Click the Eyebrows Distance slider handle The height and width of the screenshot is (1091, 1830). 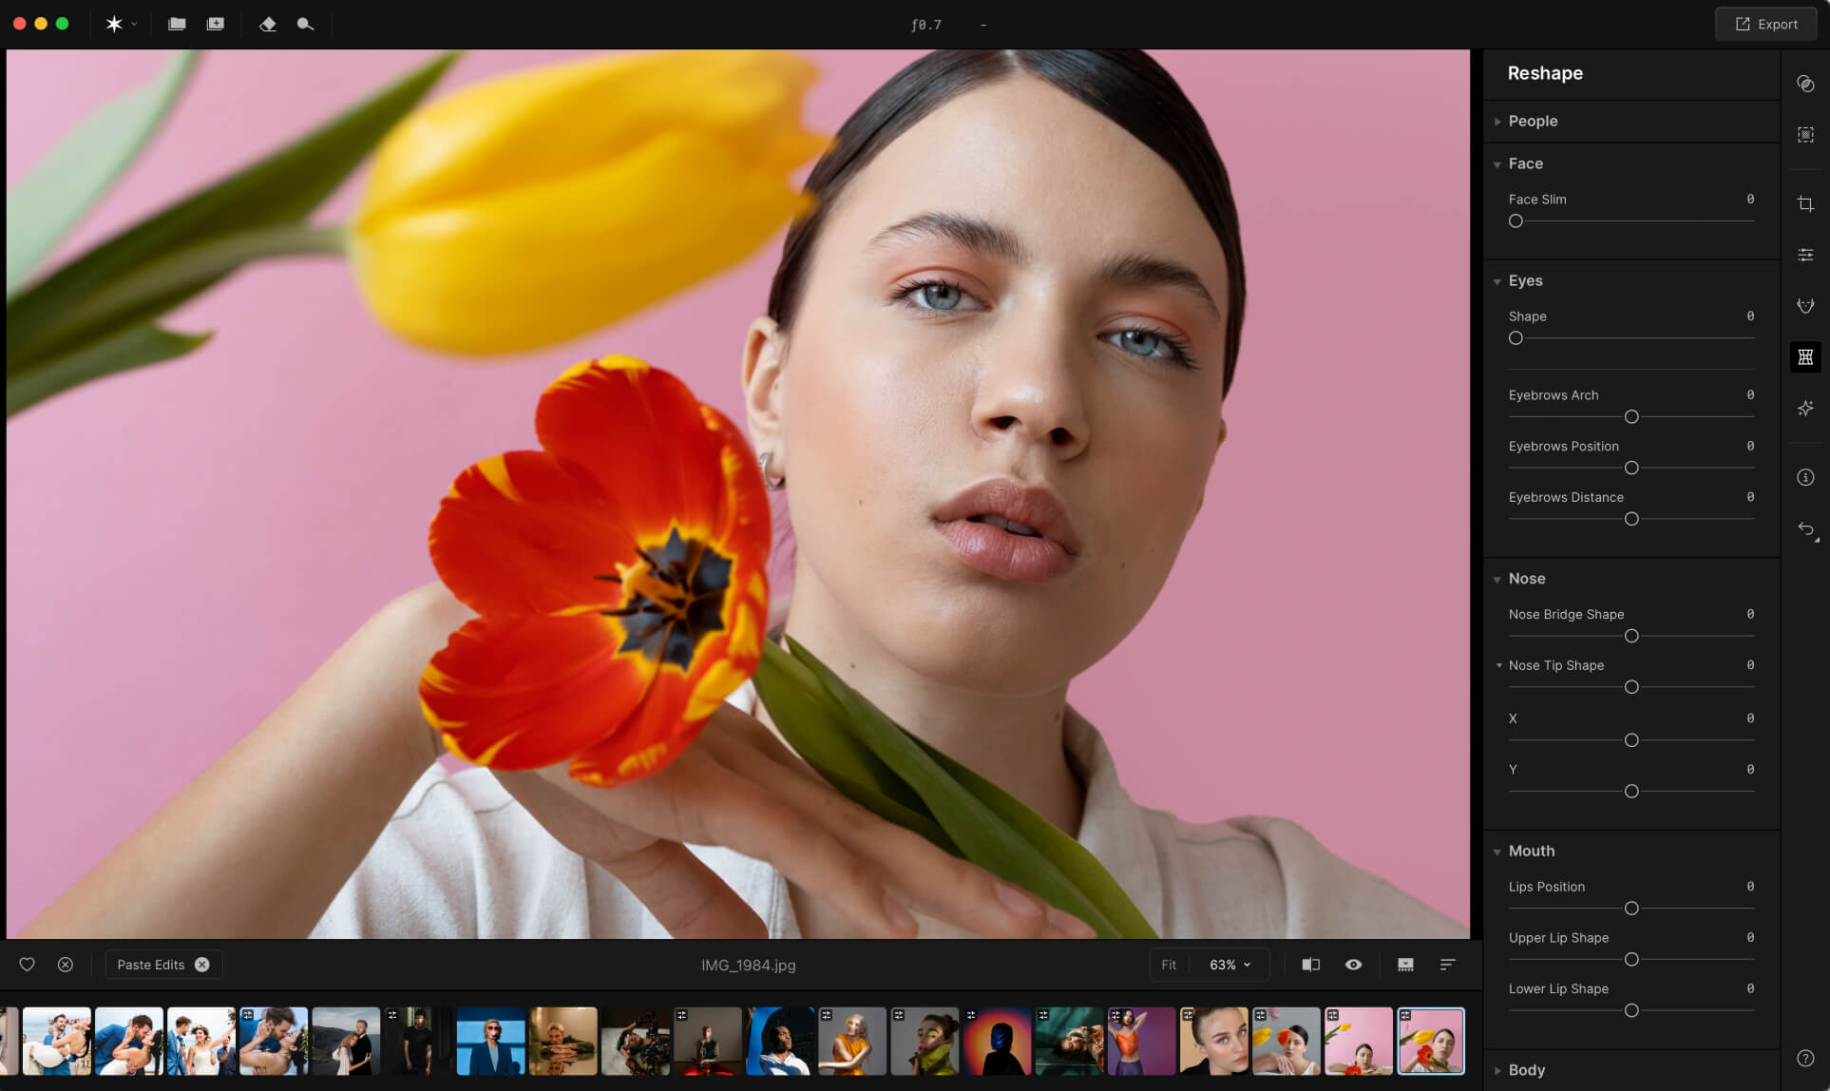tap(1631, 520)
